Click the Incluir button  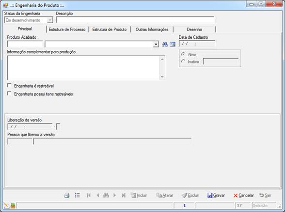[x=139, y=196]
